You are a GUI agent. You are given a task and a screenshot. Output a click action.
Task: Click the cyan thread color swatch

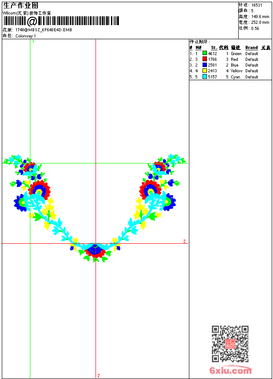pyautogui.click(x=205, y=77)
